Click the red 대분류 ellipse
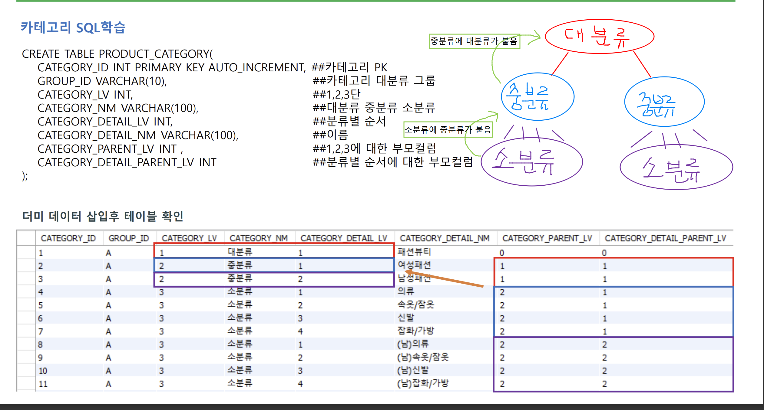Viewport: 764px width, 410px height. click(599, 37)
